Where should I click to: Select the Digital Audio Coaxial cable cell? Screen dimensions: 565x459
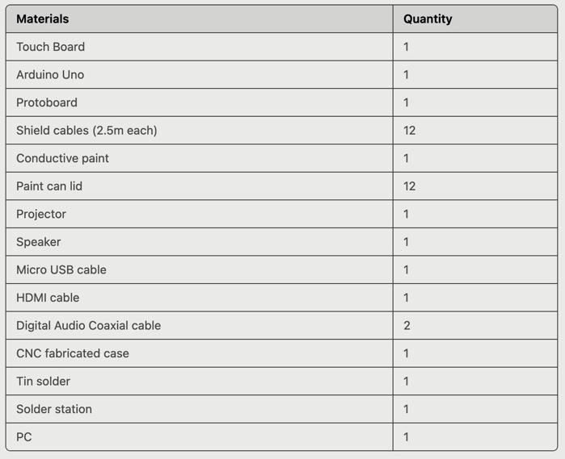click(88, 325)
